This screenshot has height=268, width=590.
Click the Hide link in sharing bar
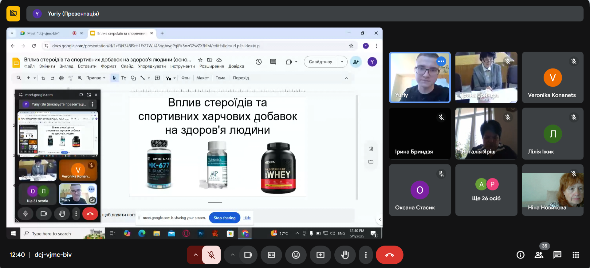[247, 218]
